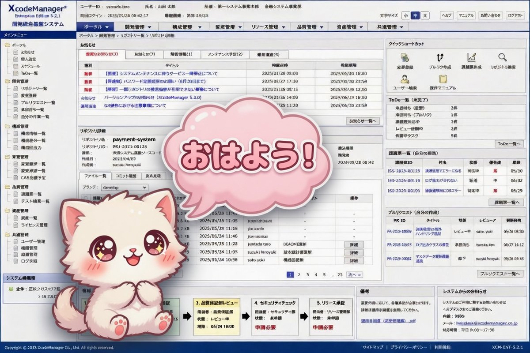Click the page icon next to リポジトリ一覧
This screenshot has width=530, height=353.
click(x=16, y=89)
